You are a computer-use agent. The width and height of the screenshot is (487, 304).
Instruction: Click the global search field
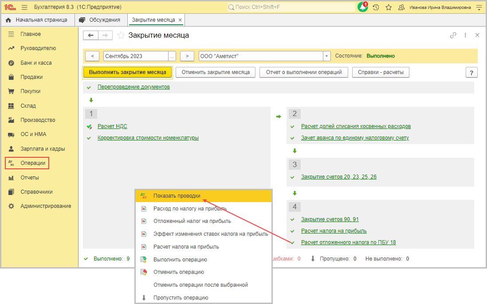tap(293, 8)
